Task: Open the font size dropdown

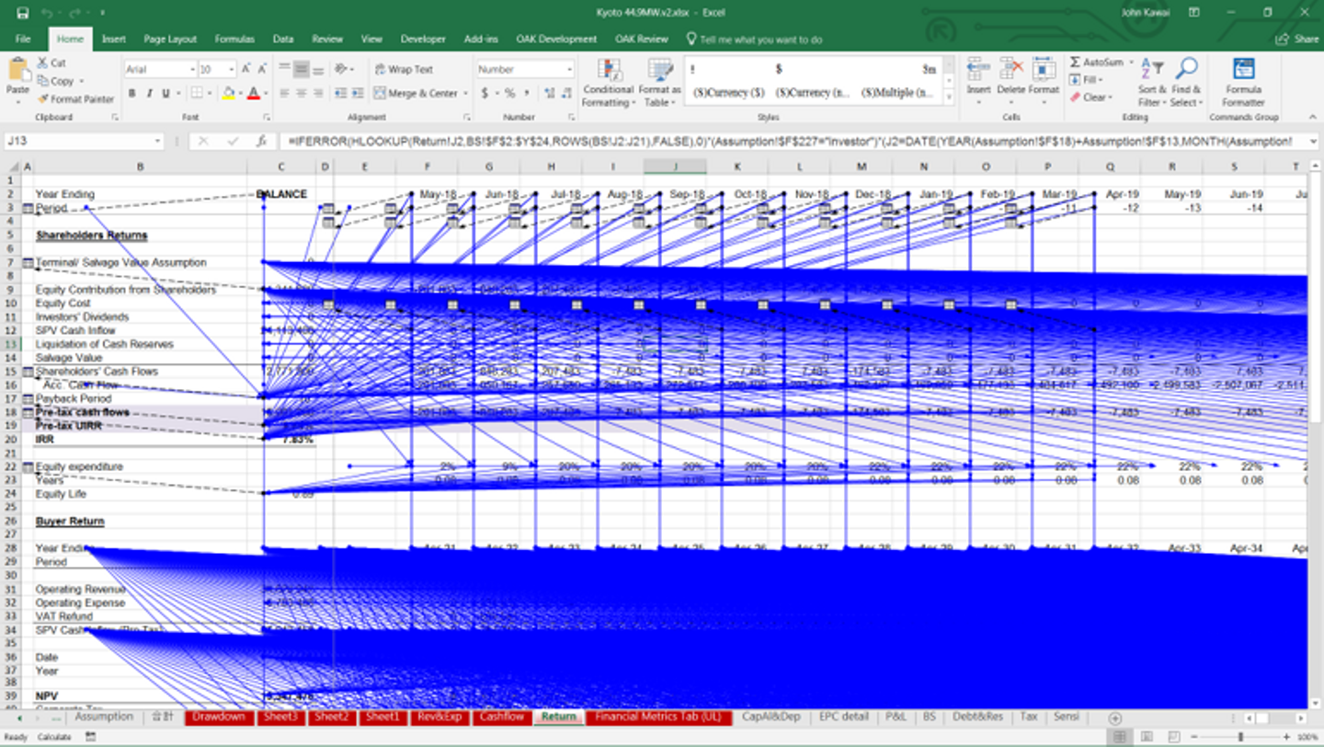Action: (x=232, y=69)
